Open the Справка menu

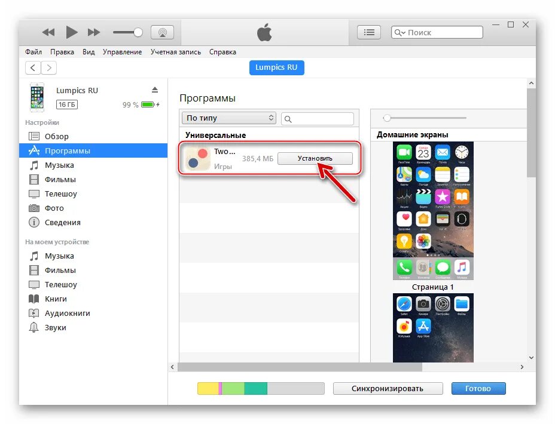coord(222,52)
